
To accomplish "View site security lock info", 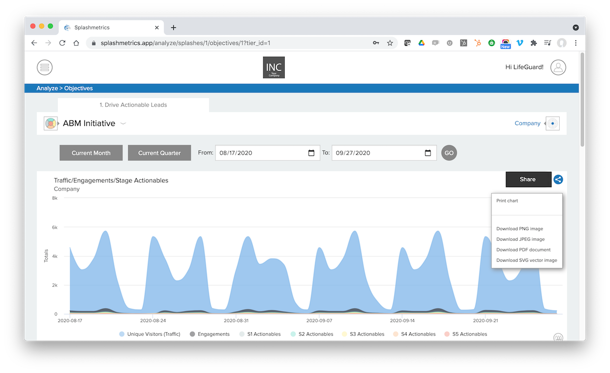I will click(94, 43).
